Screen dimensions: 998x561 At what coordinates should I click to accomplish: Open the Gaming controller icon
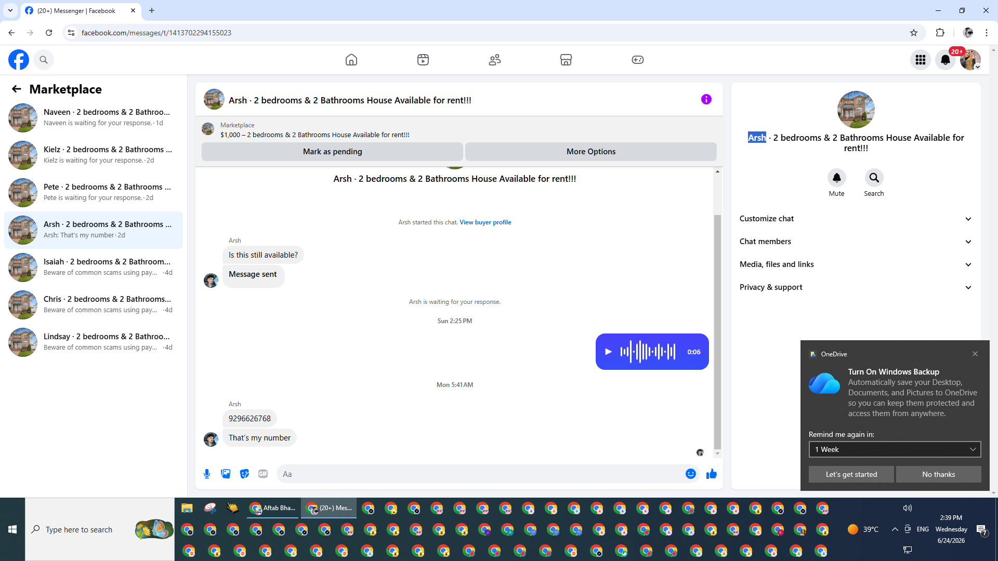tap(638, 60)
